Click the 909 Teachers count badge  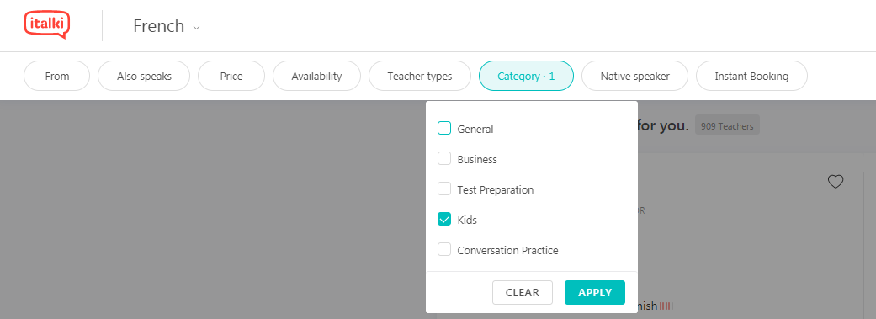[x=727, y=126]
